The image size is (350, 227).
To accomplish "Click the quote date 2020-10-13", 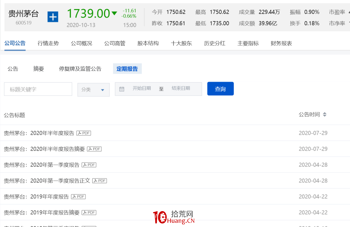I will point(81,25).
